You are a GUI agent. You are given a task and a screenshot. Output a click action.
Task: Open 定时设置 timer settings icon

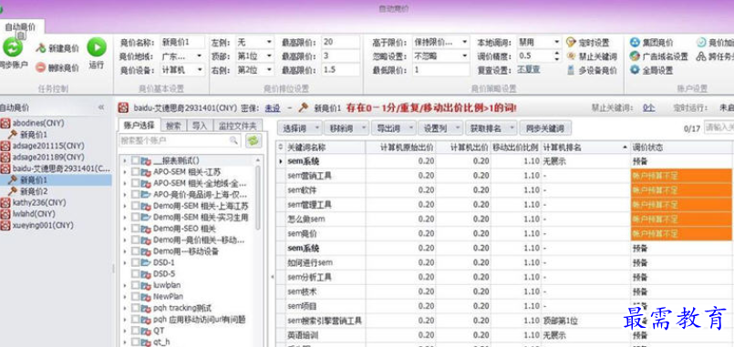click(x=571, y=43)
